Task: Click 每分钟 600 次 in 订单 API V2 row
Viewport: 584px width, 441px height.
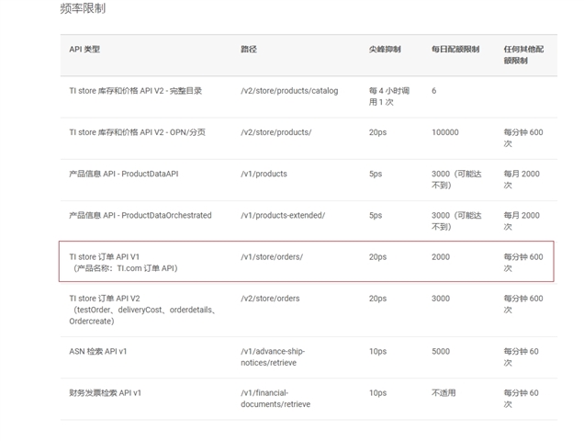Action: 523,304
